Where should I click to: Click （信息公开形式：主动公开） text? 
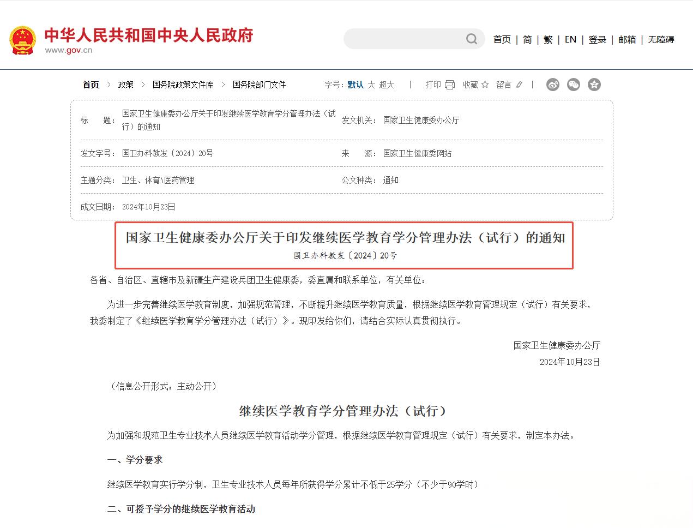pos(164,386)
